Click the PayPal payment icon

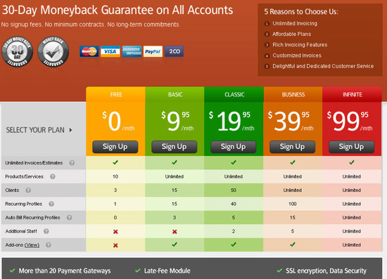coord(153,51)
